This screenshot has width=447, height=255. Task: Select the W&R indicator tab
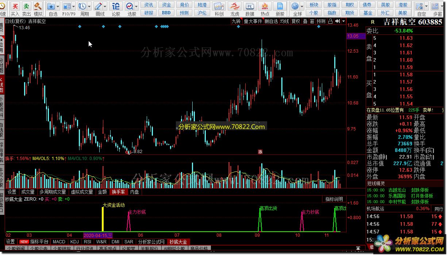[101, 241]
